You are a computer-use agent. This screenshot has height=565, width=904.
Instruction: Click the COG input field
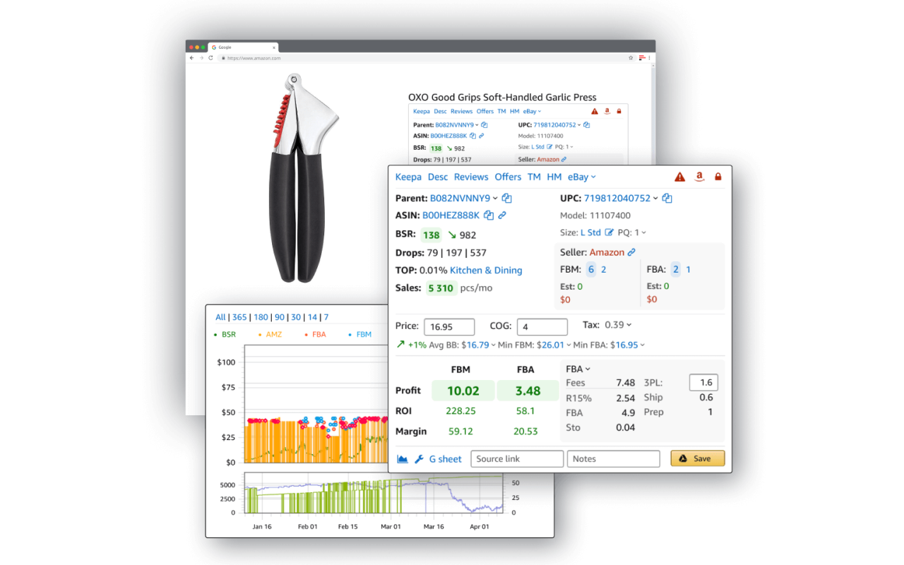(542, 327)
